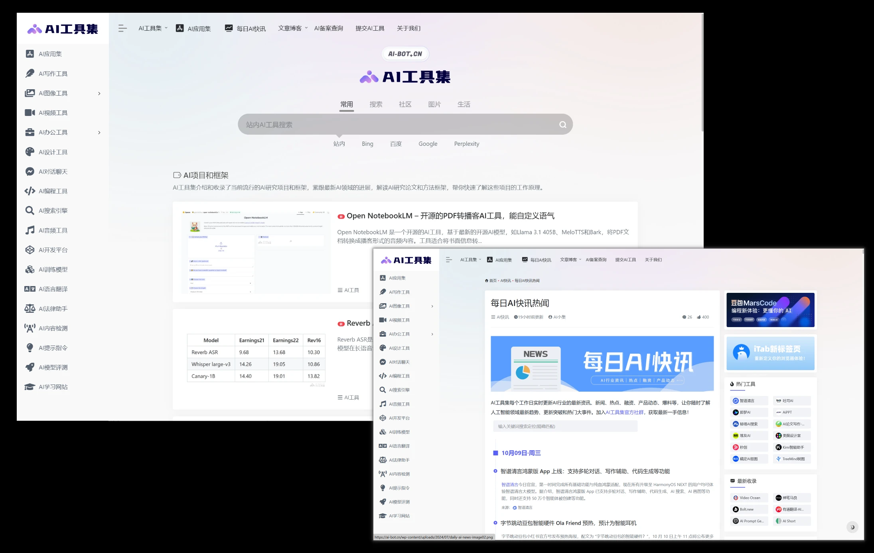
Task: Enable Bing search engine toggle
Action: point(367,143)
